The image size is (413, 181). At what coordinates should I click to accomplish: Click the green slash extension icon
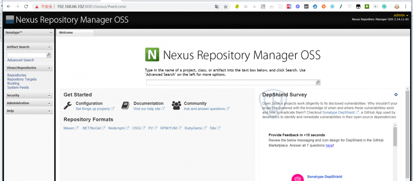click(341, 7)
